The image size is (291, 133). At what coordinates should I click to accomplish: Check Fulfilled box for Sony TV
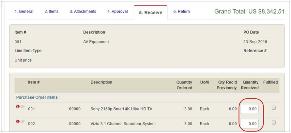[x=274, y=108]
